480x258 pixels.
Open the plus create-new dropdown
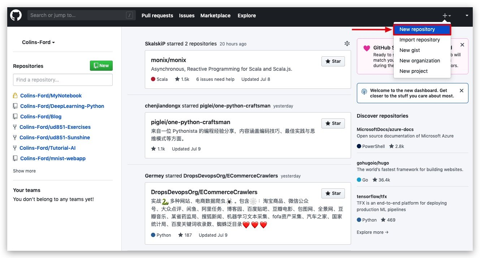(x=447, y=16)
